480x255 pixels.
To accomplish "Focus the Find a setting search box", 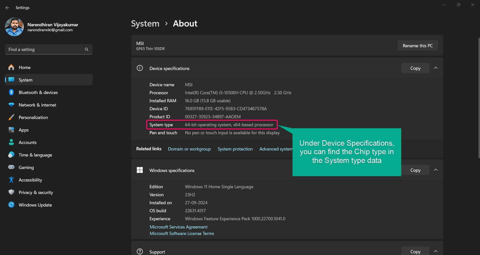I will pos(49,49).
